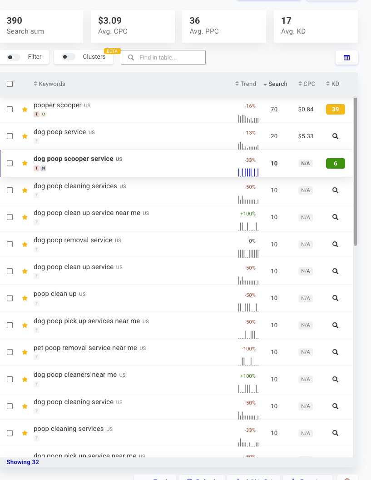
Task: Check KD for pet poop removal service near me
Action: coord(335,352)
